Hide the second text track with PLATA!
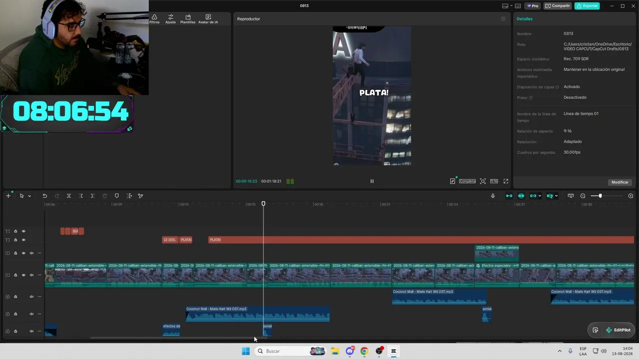This screenshot has height=359, width=639. tap(23, 240)
